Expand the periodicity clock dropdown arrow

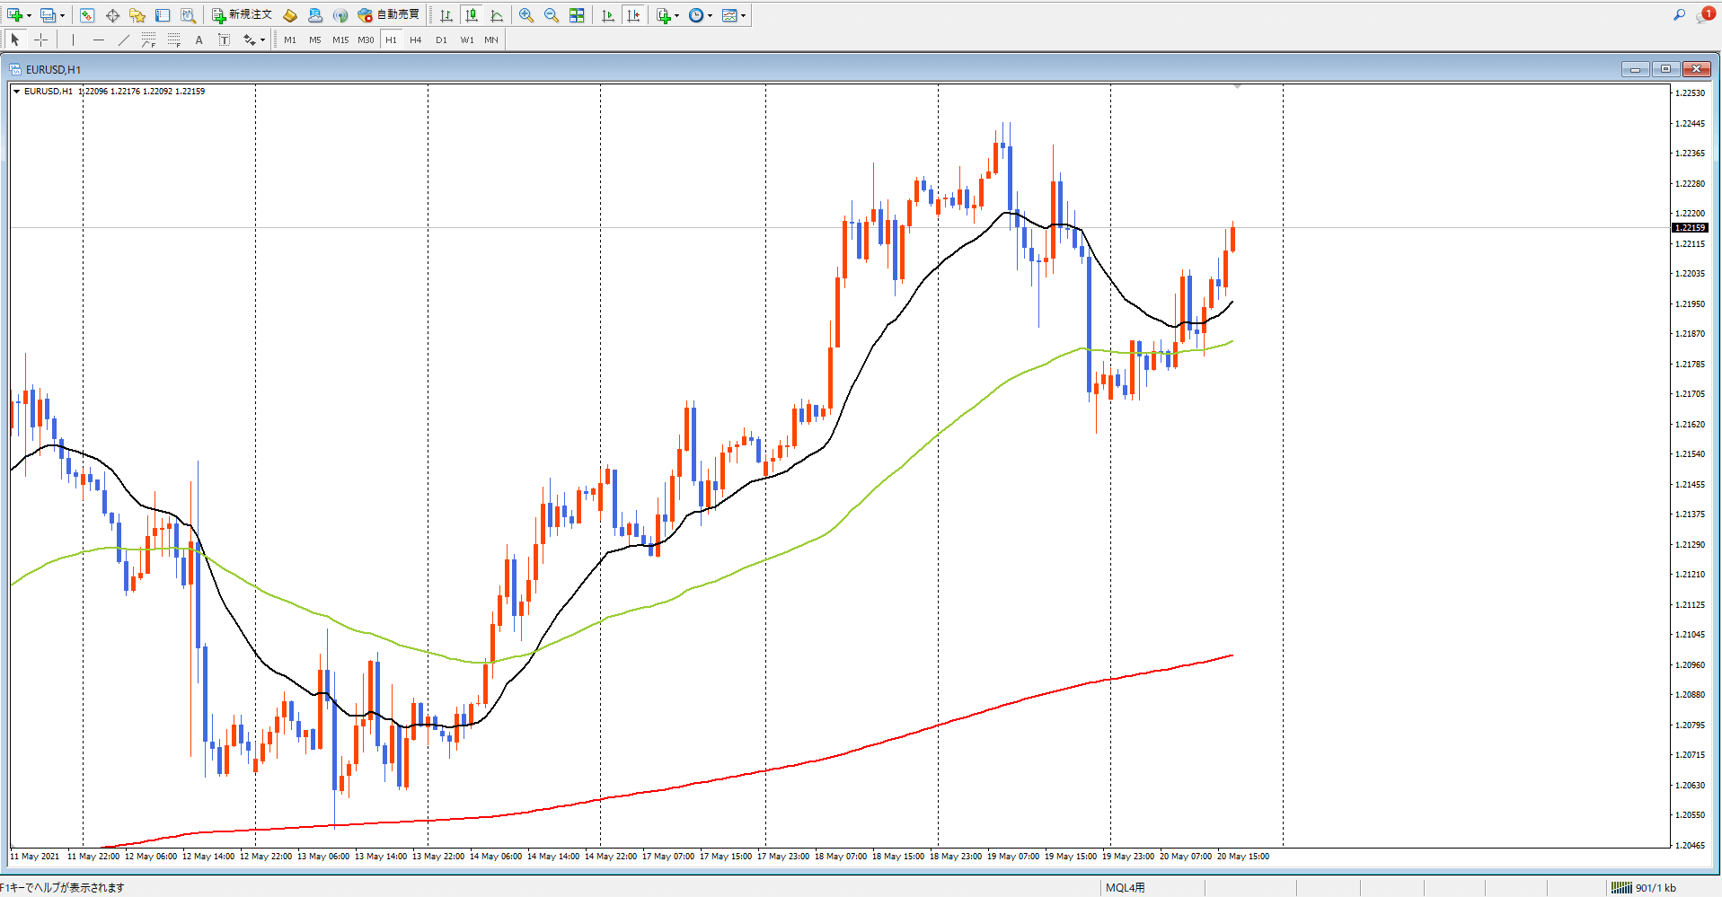click(x=710, y=15)
